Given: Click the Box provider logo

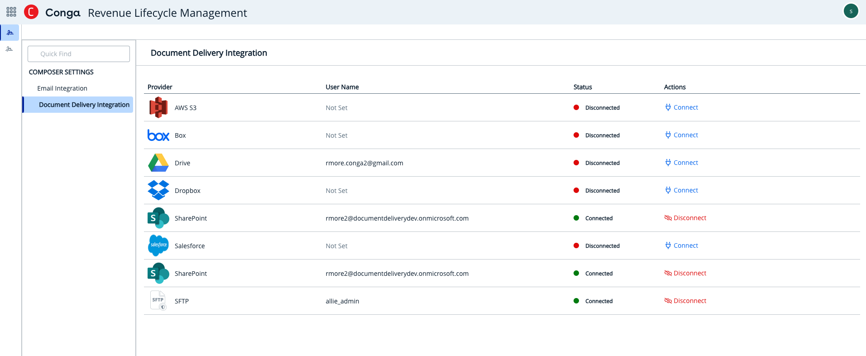Looking at the screenshot, I should pos(158,135).
